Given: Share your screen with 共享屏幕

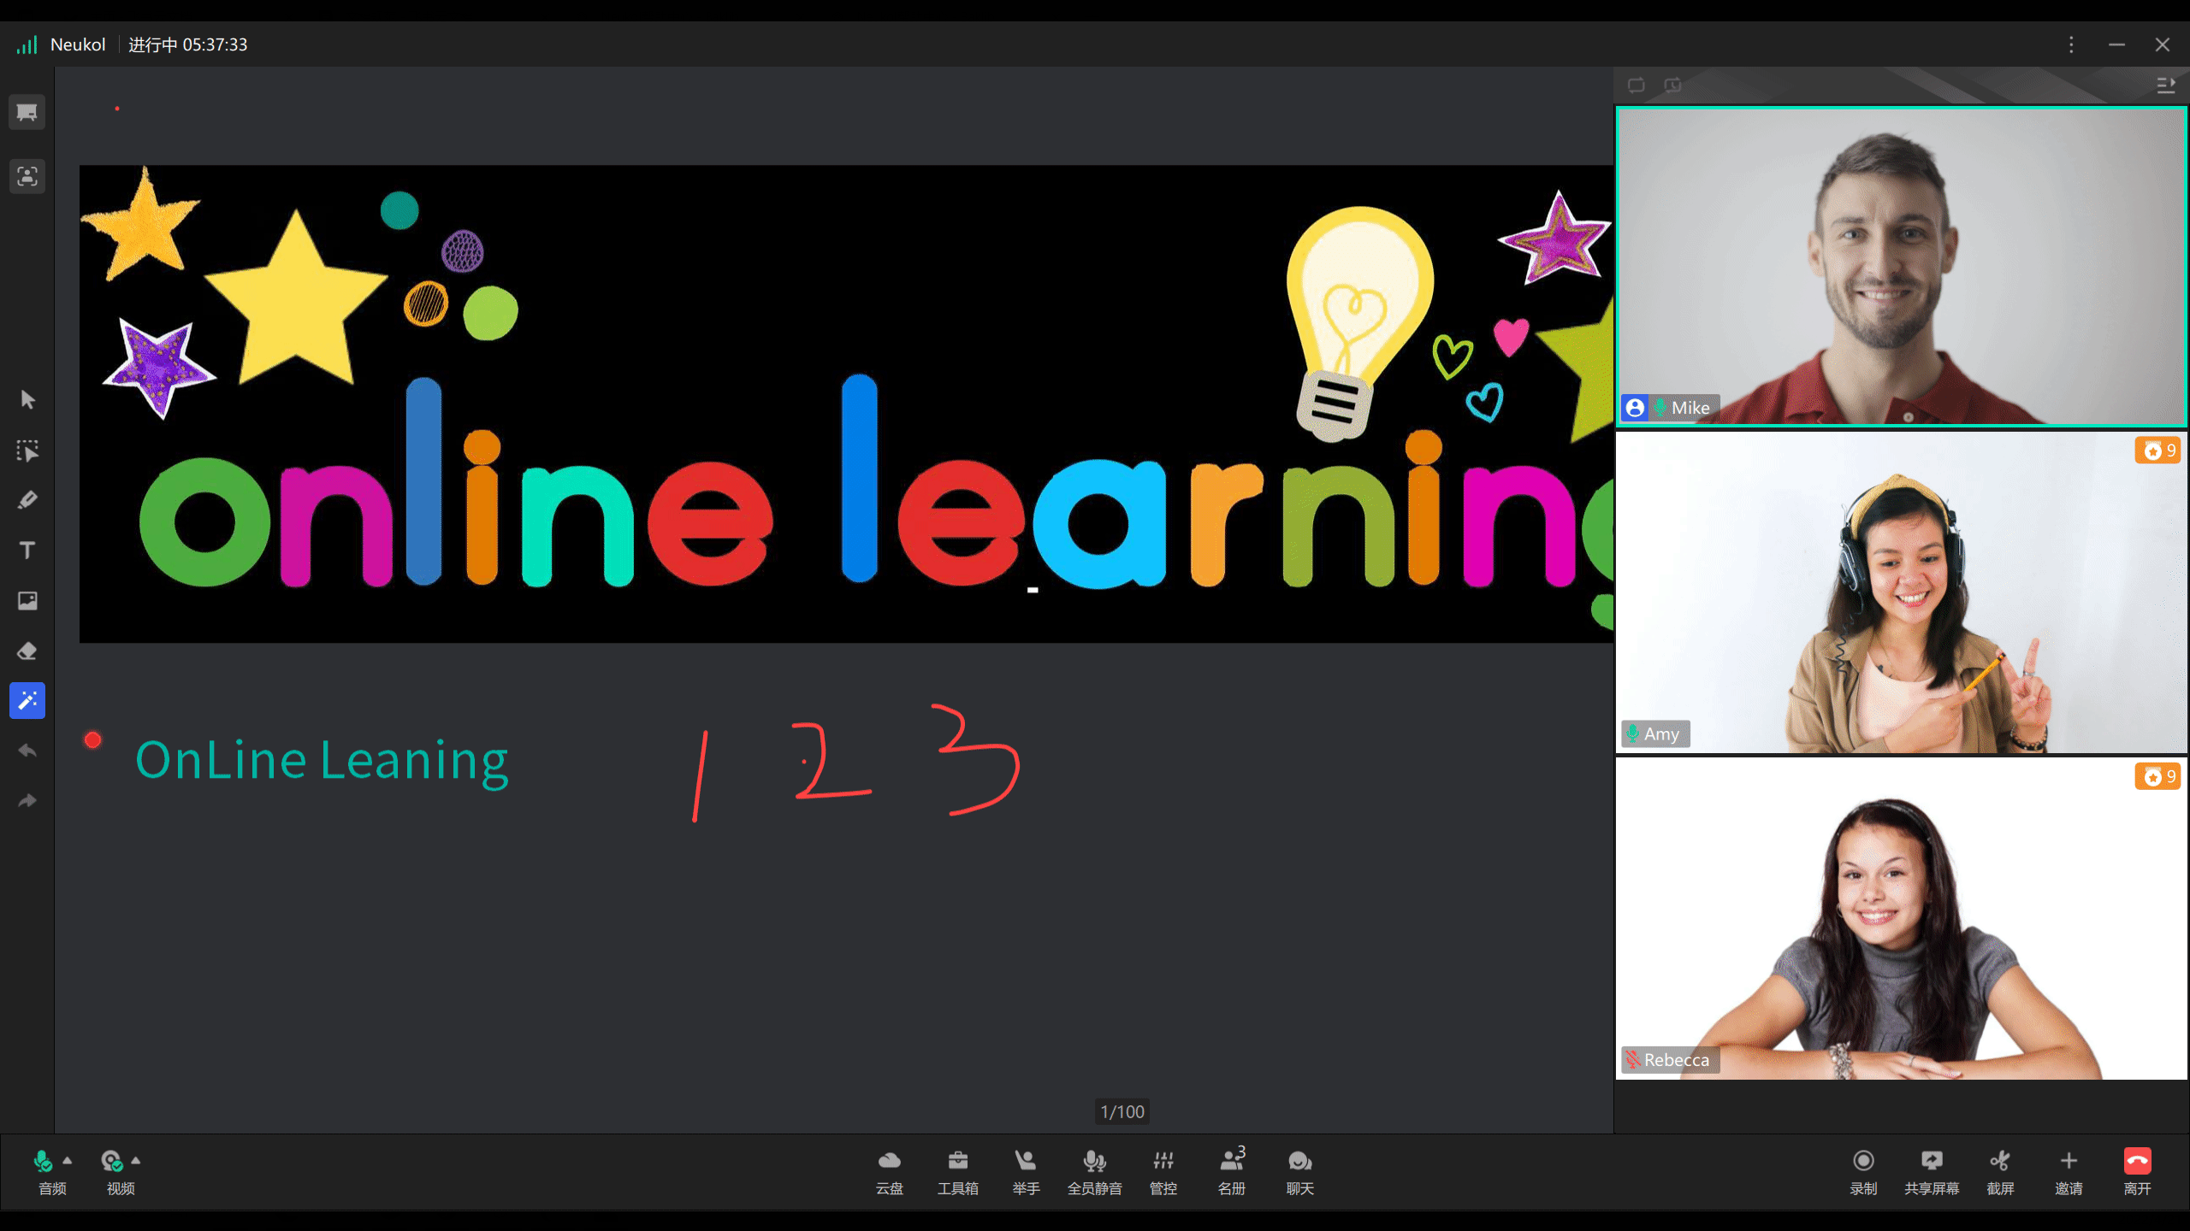Looking at the screenshot, I should 1932,1172.
